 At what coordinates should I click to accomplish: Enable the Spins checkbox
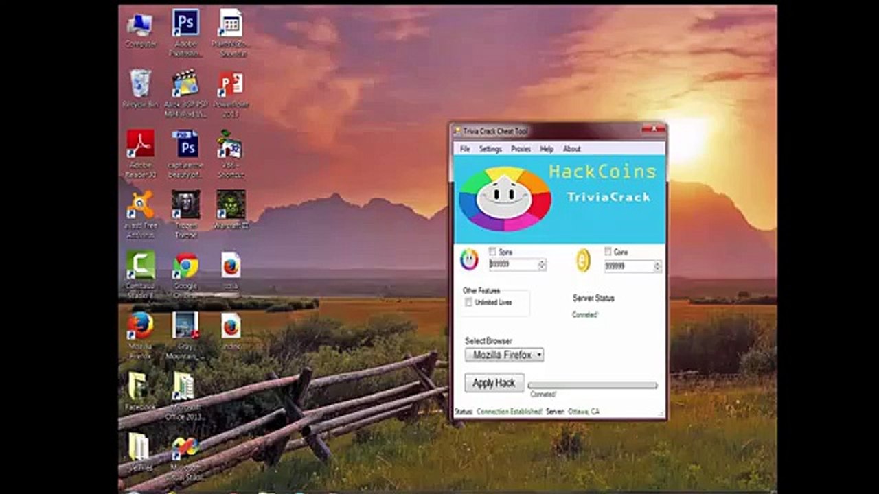click(492, 252)
